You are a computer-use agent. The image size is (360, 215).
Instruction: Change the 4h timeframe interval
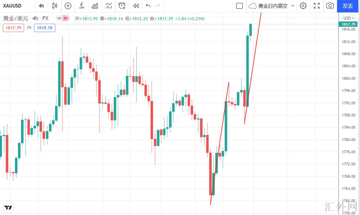[x=41, y=6]
